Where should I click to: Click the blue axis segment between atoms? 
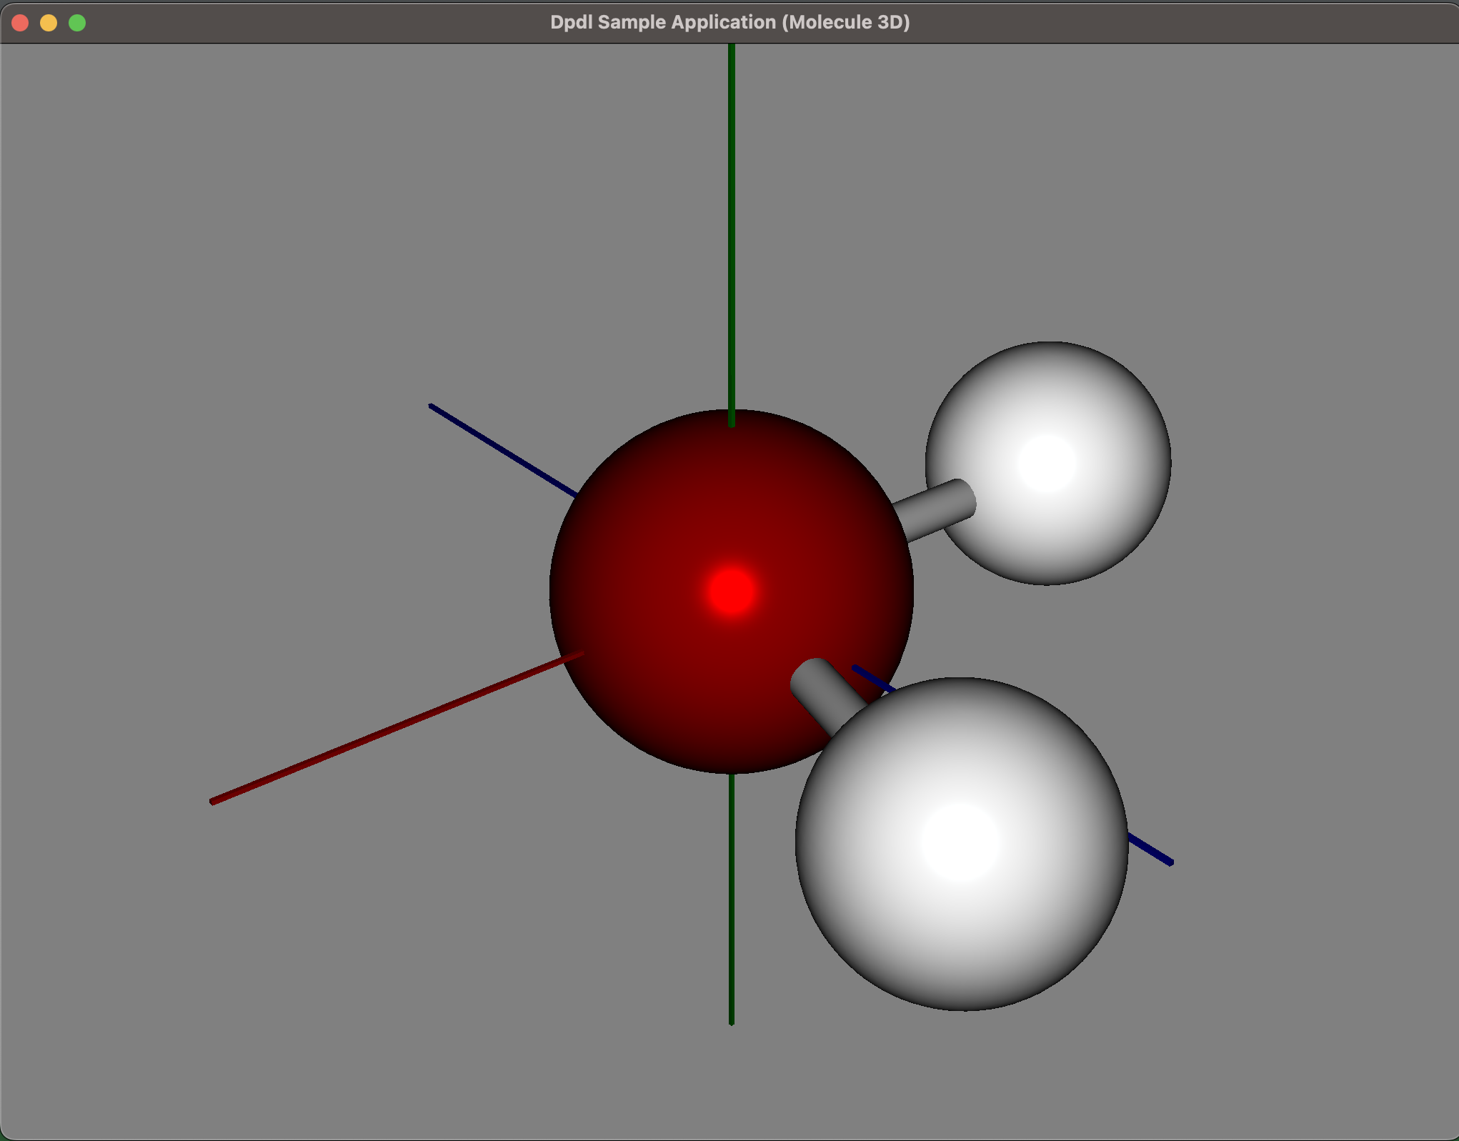pyautogui.click(x=873, y=679)
